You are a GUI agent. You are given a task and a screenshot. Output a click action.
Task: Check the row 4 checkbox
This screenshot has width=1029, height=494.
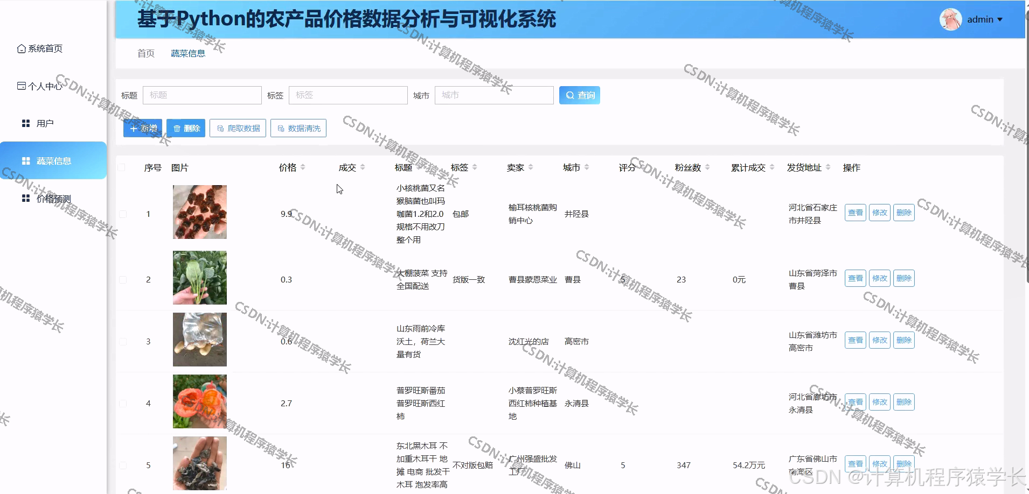(x=123, y=403)
